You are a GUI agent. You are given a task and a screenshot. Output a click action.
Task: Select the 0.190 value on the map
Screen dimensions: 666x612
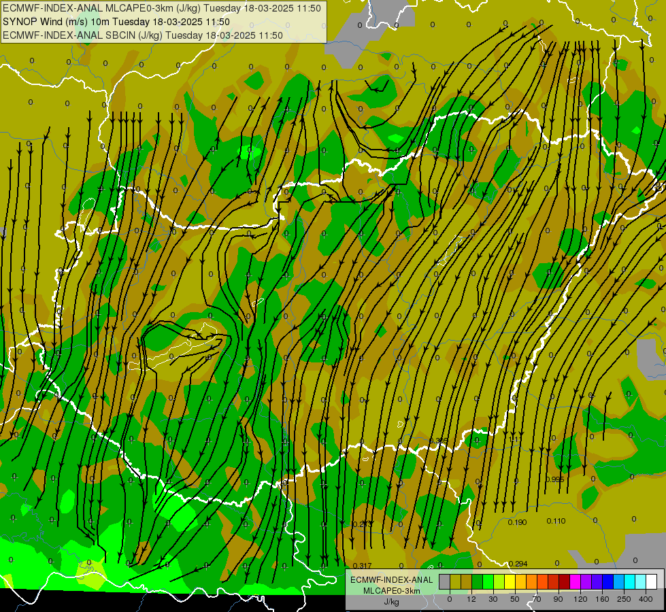(x=517, y=522)
